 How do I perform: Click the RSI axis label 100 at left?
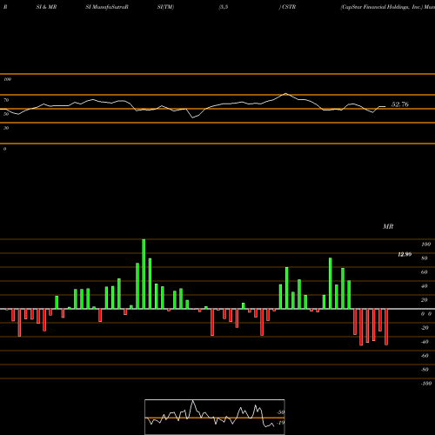7,79
